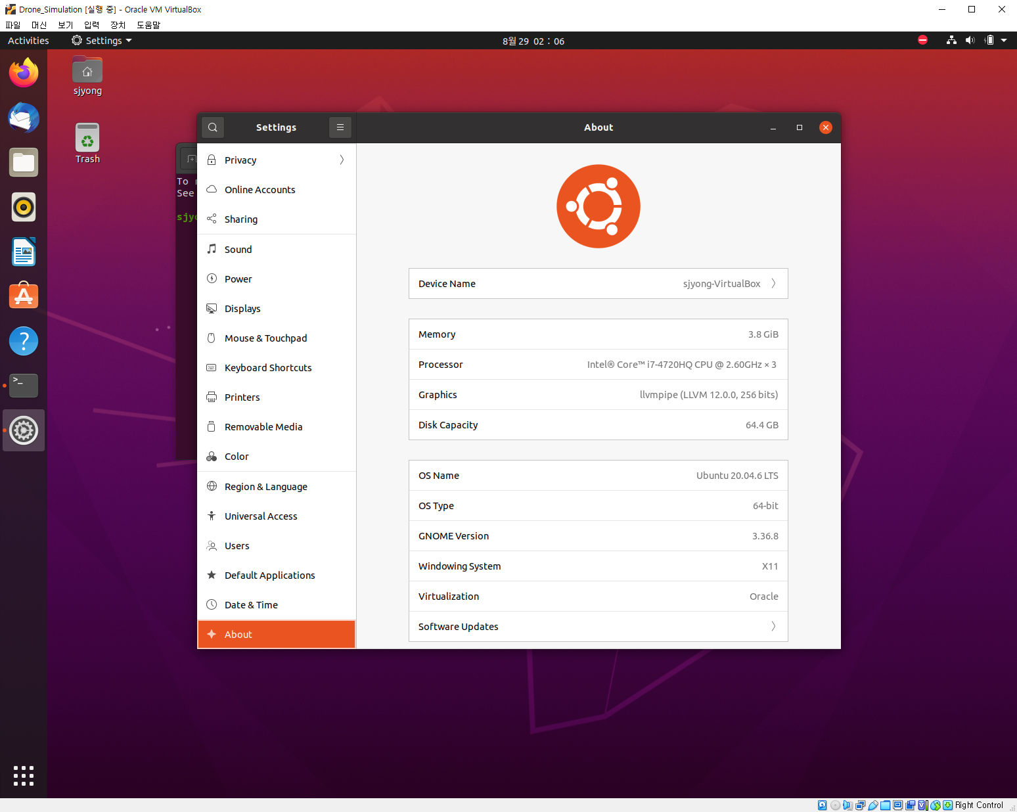Image resolution: width=1017 pixels, height=812 pixels.
Task: Select the highlighted About row
Action: [277, 634]
